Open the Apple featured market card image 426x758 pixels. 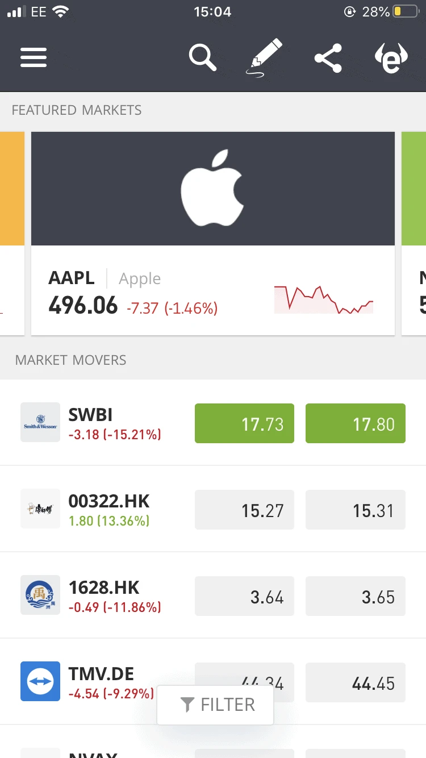213,189
